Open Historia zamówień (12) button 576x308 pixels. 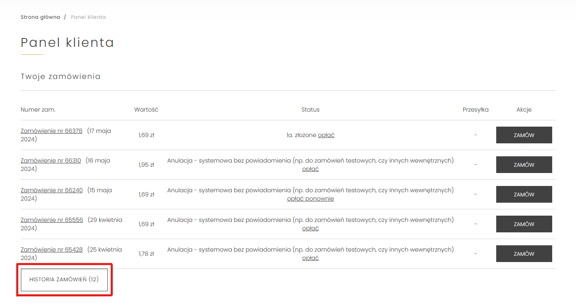coord(64,280)
